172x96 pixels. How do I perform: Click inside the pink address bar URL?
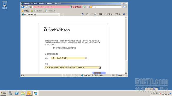50,7
